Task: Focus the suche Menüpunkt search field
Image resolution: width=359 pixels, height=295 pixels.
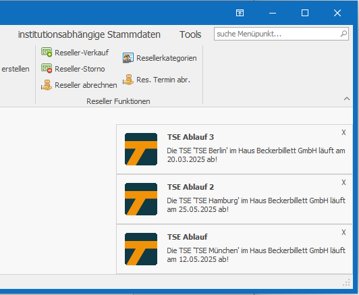Action: click(x=281, y=34)
